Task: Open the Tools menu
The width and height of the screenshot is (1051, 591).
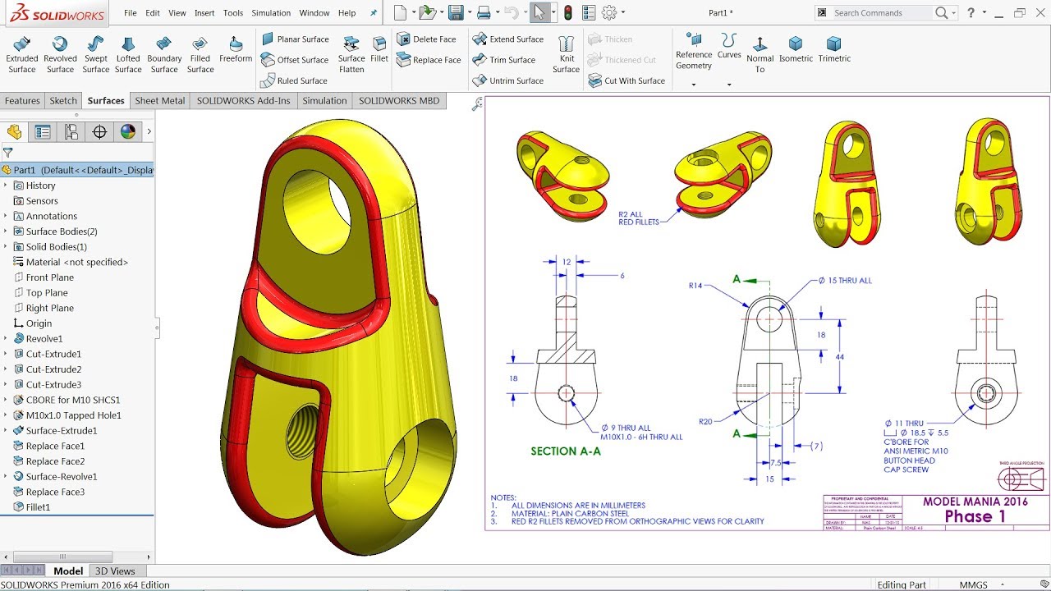Action: coord(233,13)
